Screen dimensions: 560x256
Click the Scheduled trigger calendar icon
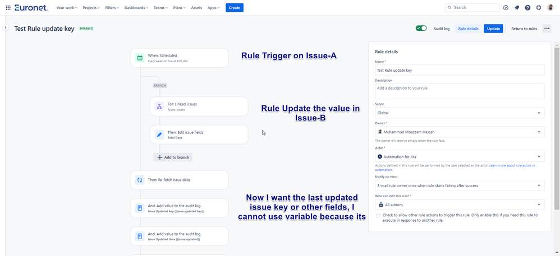tap(140, 58)
